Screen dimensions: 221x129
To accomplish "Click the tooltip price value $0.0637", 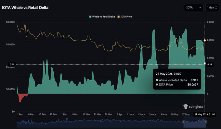I will [192, 84].
